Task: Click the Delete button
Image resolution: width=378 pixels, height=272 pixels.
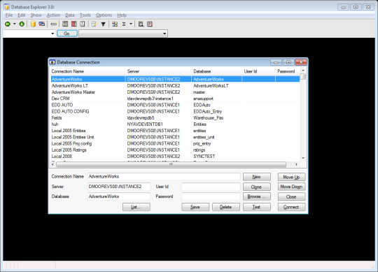Action: (x=226, y=207)
